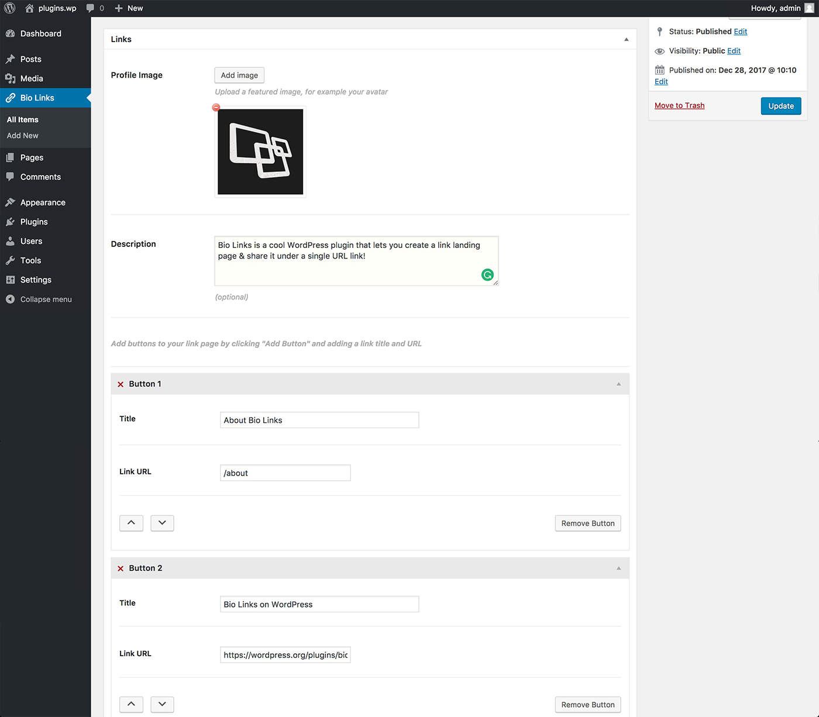This screenshot has height=717, width=819.
Task: Collapse the admin sidebar menu
Action: click(46, 299)
